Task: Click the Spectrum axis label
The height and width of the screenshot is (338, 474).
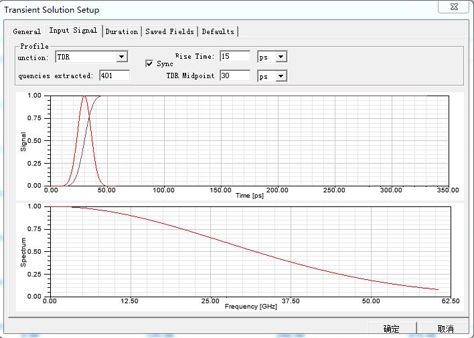Action: (23, 252)
